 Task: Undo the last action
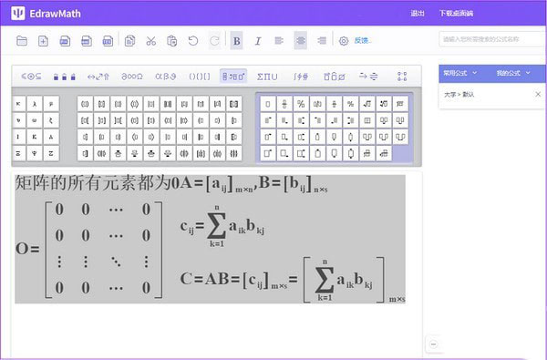coord(193,41)
